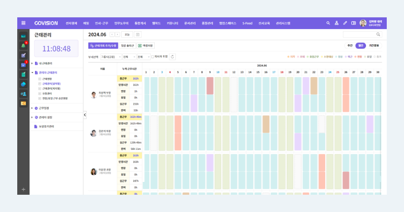The height and width of the screenshot is (212, 404).
Task: Go to next month arrow
Action: (117, 35)
